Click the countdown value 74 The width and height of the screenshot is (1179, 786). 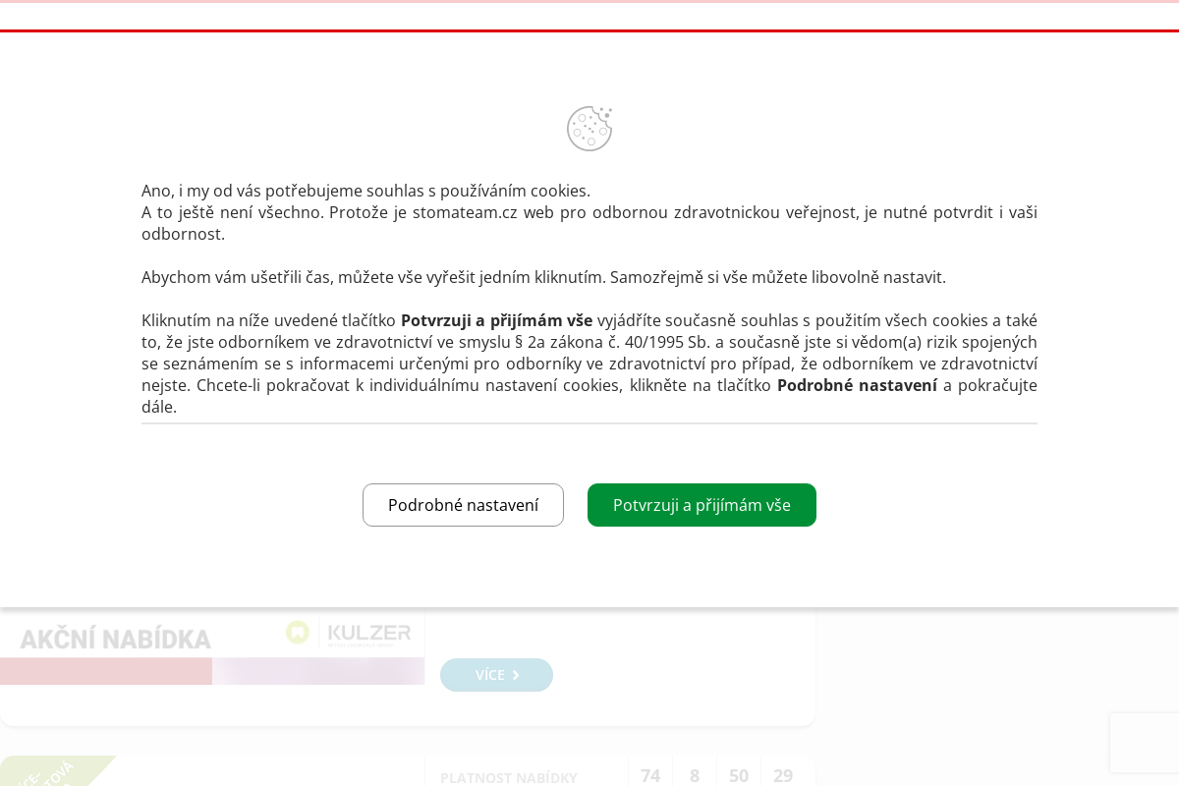(650, 775)
